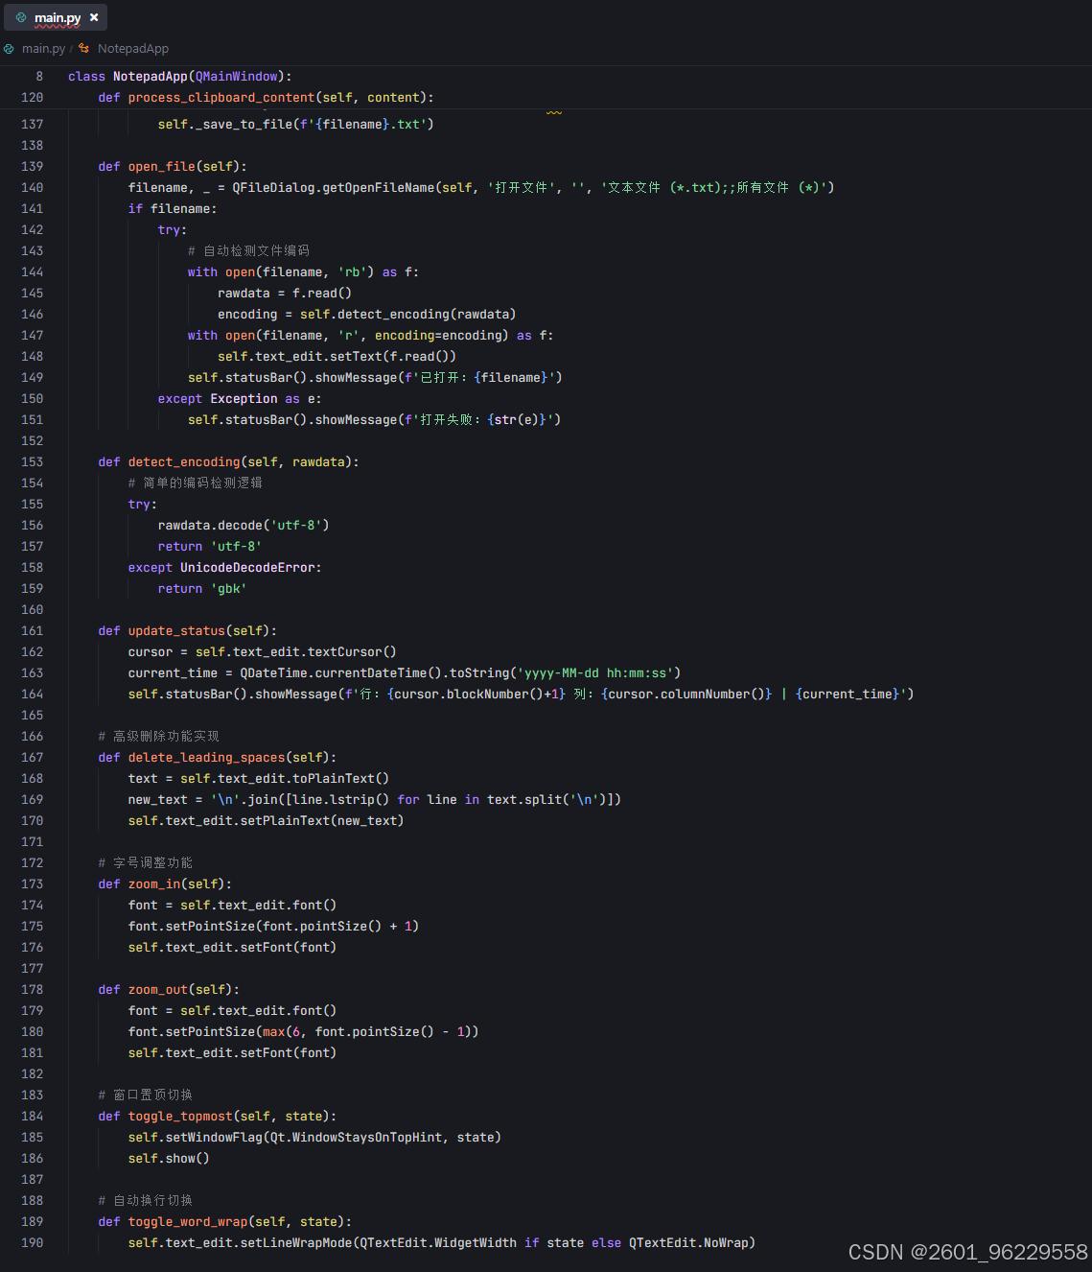Click the Python file icon on the tab
Image resolution: width=1092 pixels, height=1272 pixels.
pos(21,17)
